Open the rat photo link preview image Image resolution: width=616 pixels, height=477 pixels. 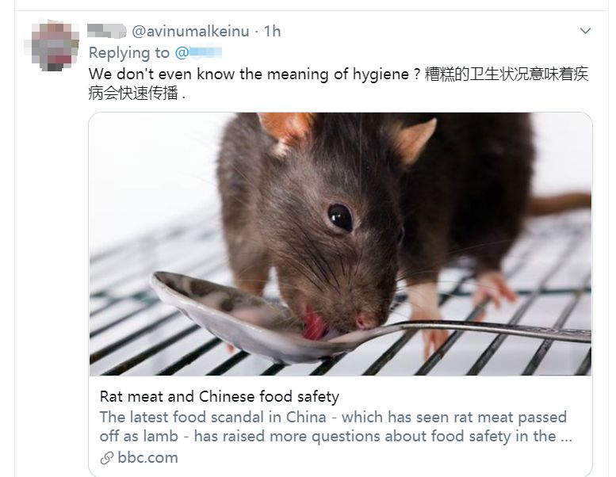pyautogui.click(x=340, y=244)
